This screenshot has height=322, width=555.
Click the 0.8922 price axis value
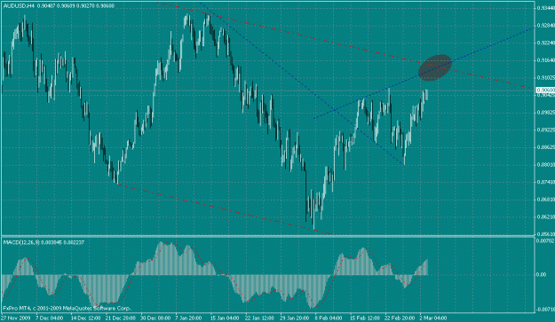click(x=547, y=130)
